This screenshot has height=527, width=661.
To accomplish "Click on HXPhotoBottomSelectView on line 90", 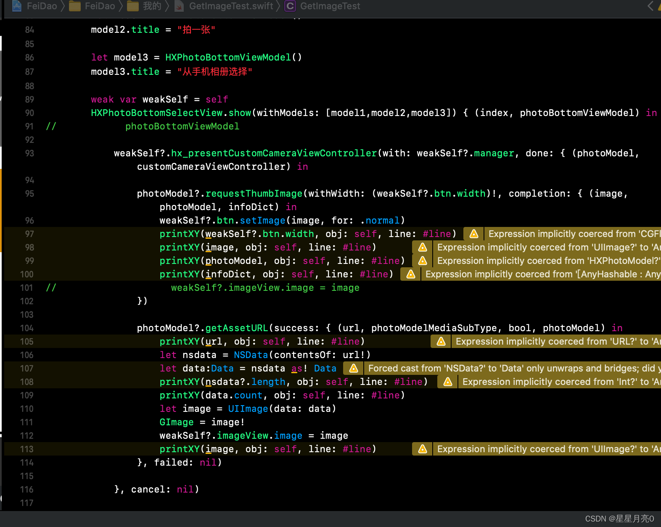I will (157, 113).
